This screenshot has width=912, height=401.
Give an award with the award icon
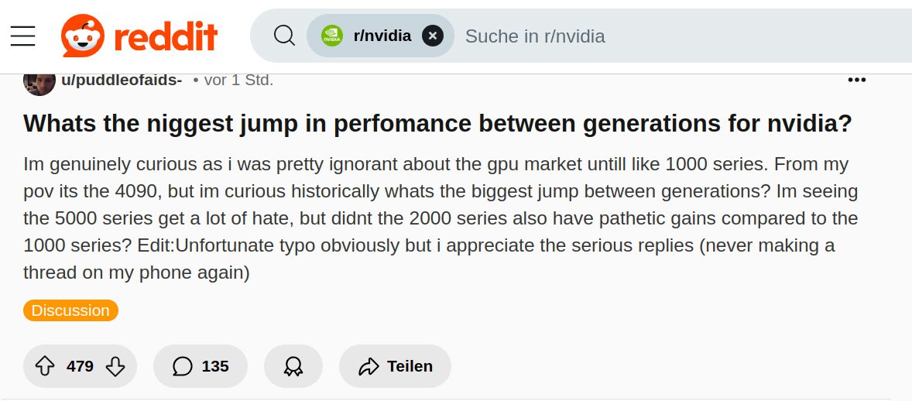coord(293,366)
